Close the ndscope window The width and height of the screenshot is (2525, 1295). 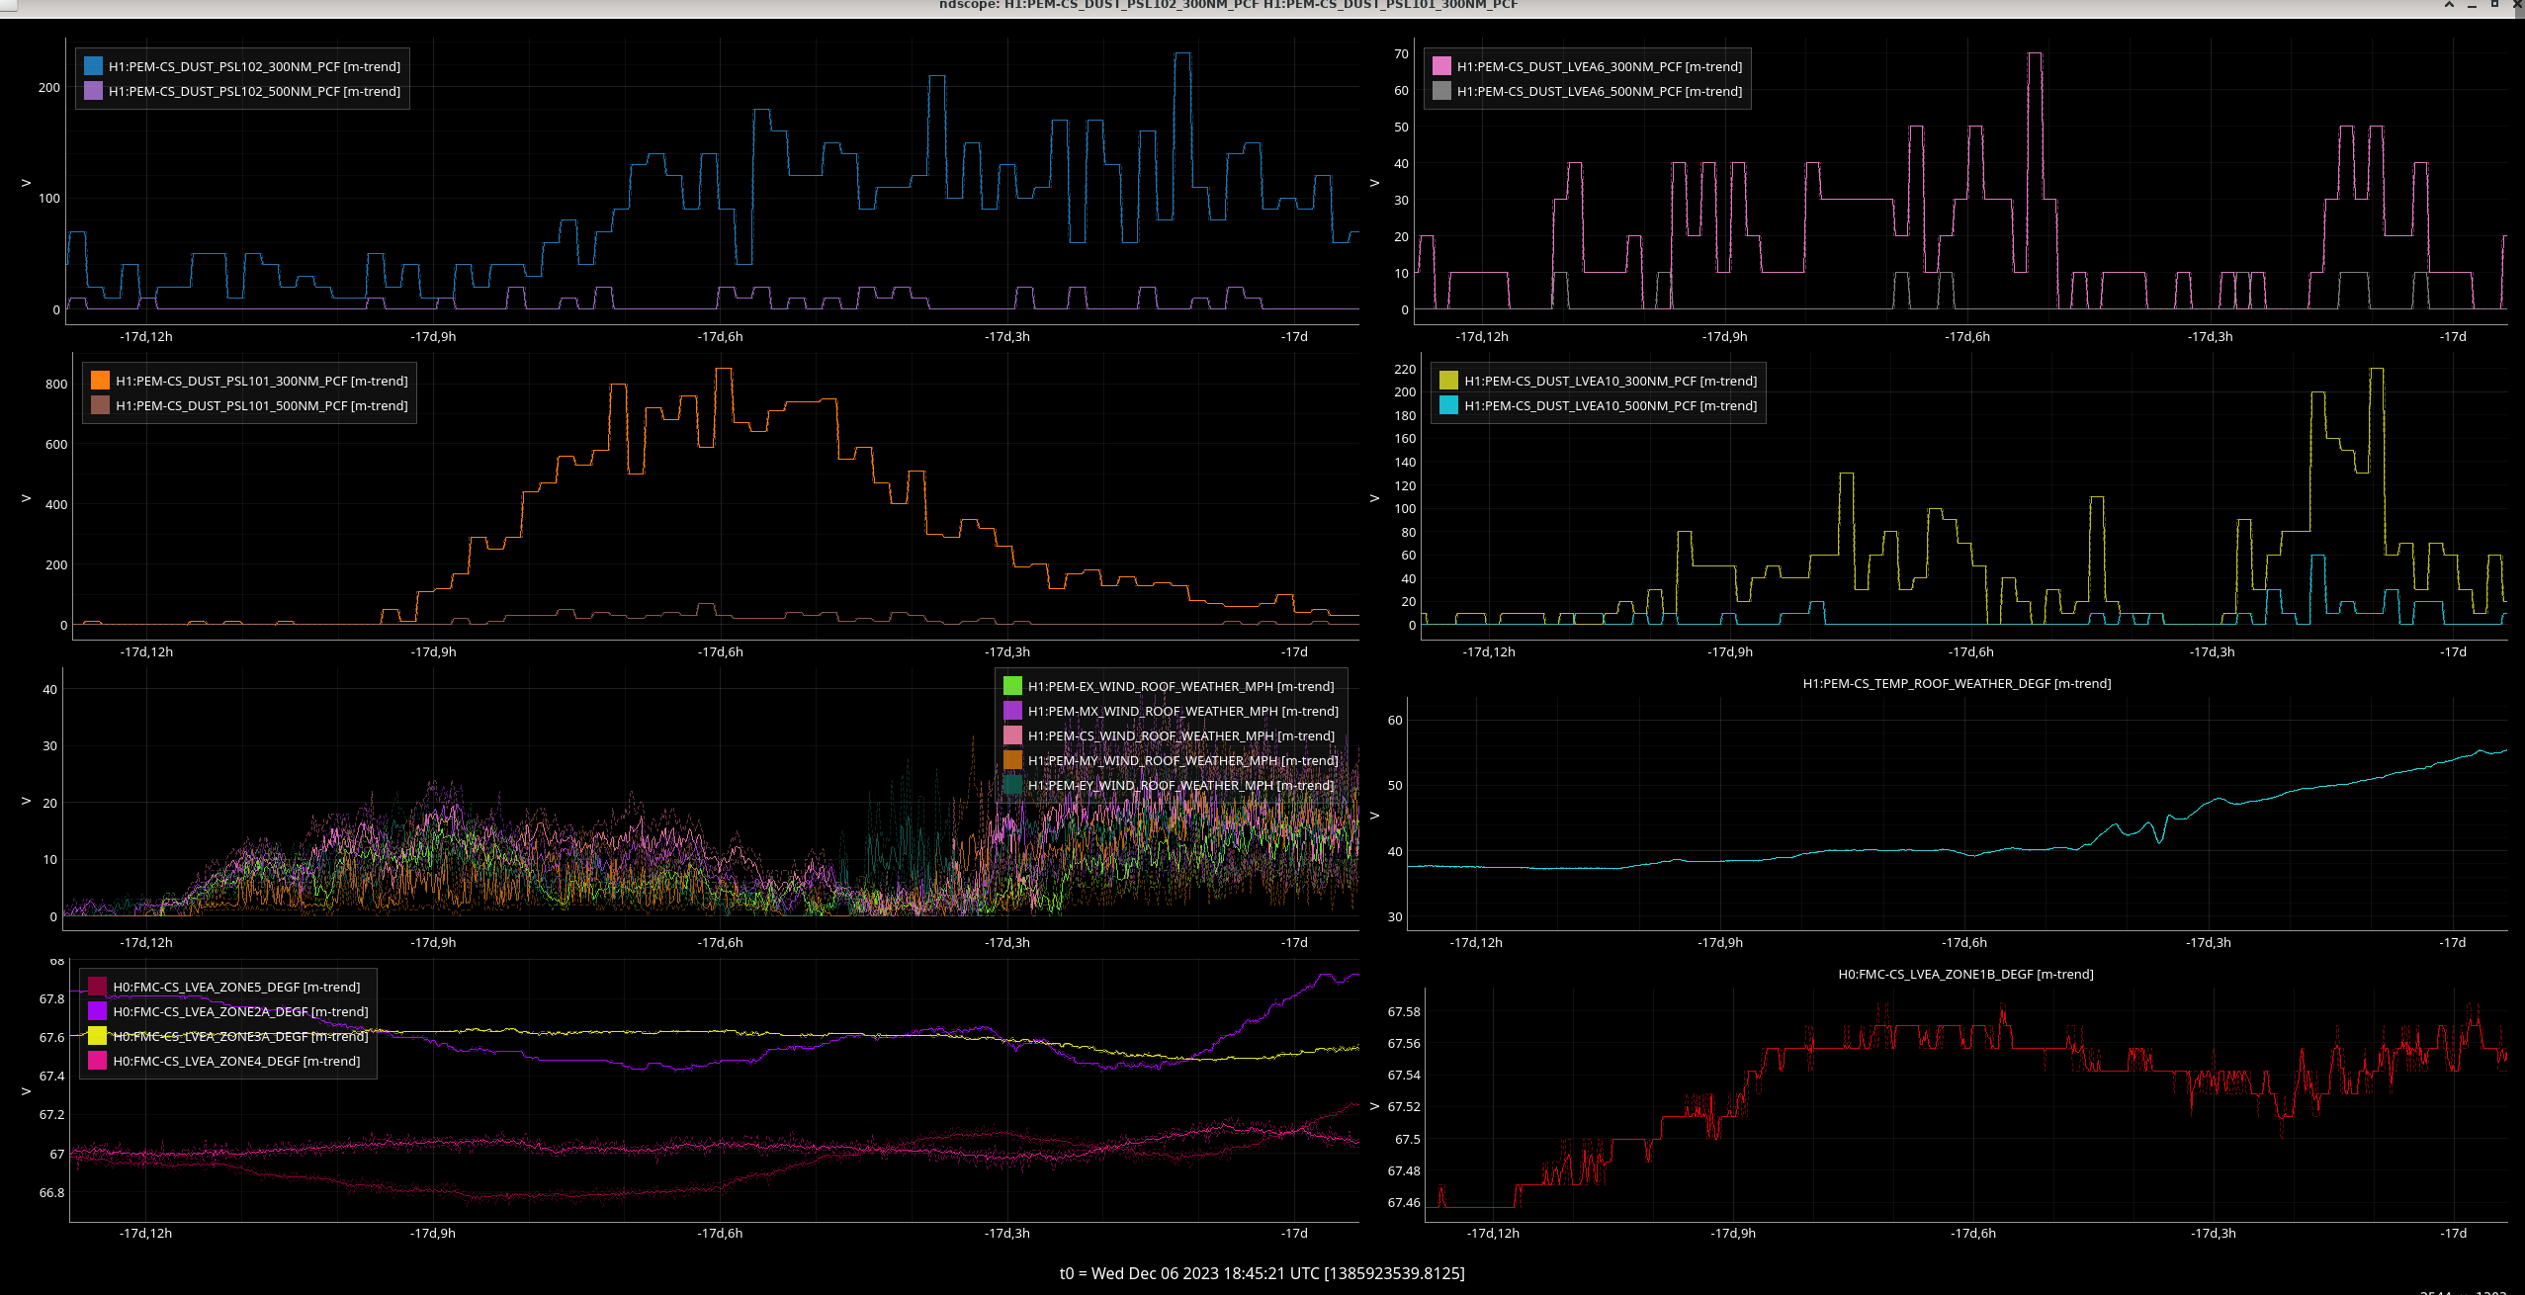click(2515, 5)
